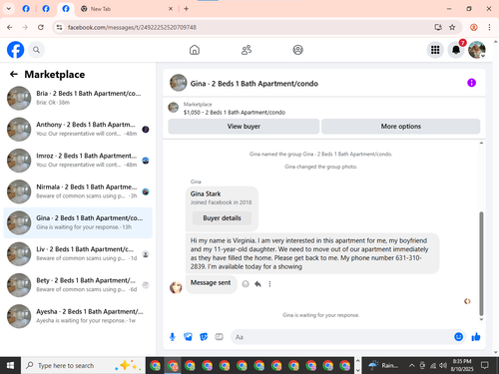Show hidden tray icons chevron
Image resolution: width=499 pixels, height=374 pixels.
pyautogui.click(x=411, y=366)
